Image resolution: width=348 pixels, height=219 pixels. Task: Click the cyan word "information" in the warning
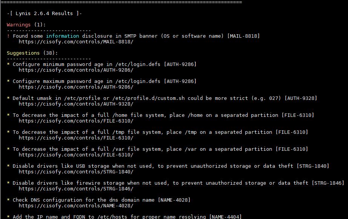pos(63,36)
